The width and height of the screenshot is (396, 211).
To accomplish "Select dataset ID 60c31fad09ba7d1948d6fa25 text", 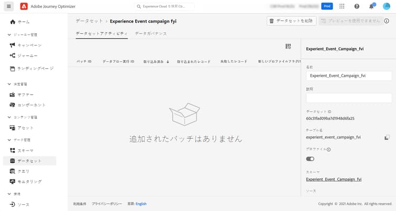I will (330, 118).
